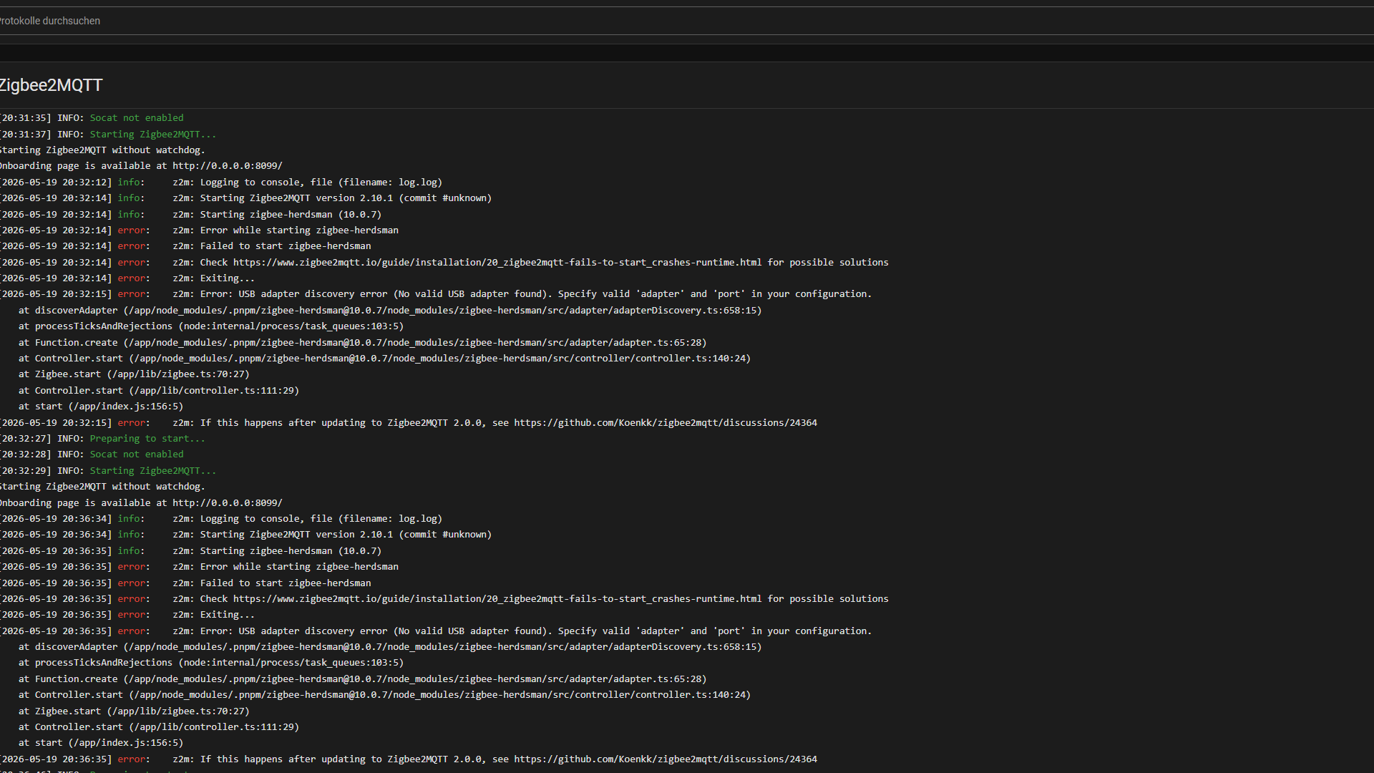Select the 20:32:14 'Error while starting zigbee-herdsman' line
This screenshot has height=773, width=1374.
(200, 230)
